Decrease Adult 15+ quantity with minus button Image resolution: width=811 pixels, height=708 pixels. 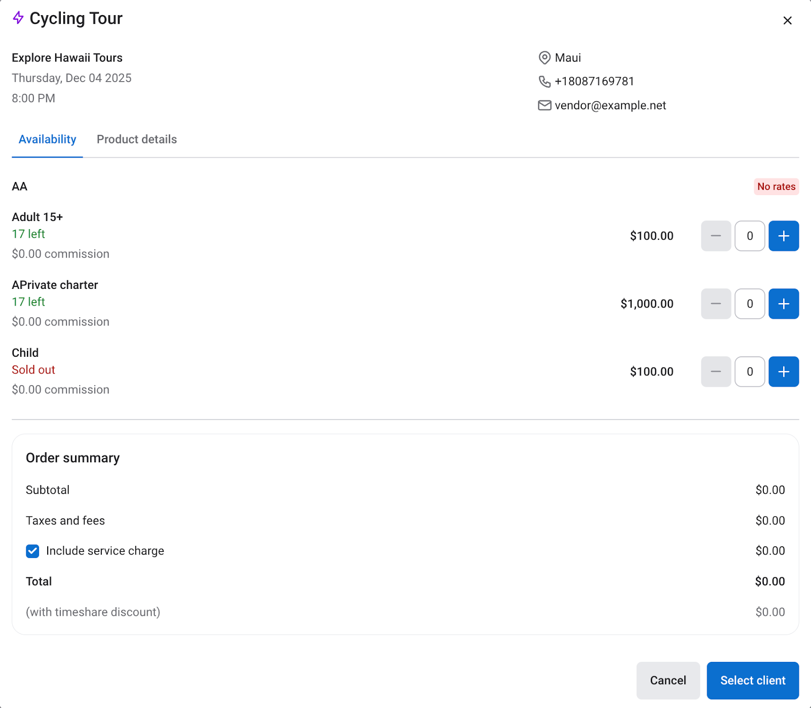(716, 236)
